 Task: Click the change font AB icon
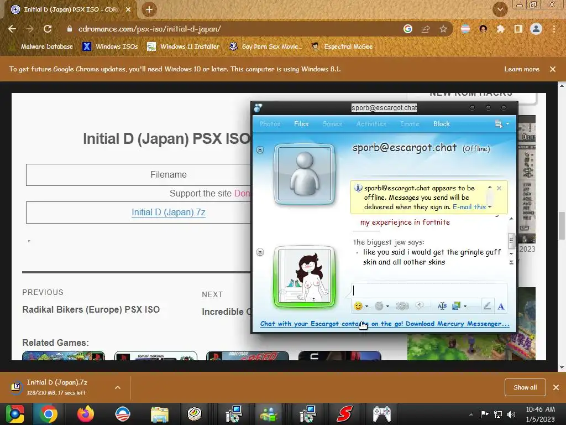click(442, 306)
